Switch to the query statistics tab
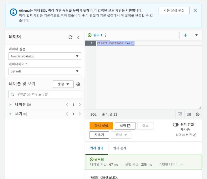 pyautogui.click(x=120, y=148)
